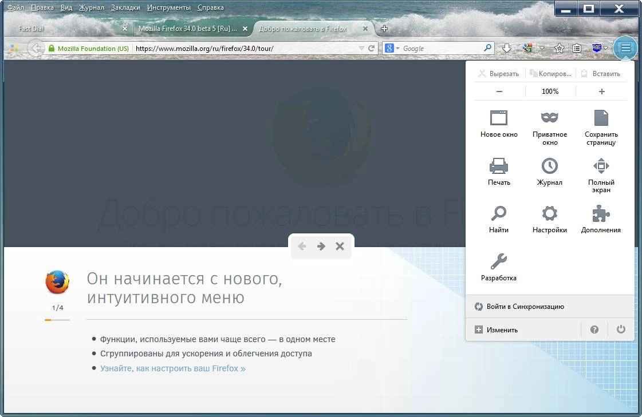
Task: Click the tour progress bar under 1/4
Action: (x=57, y=320)
